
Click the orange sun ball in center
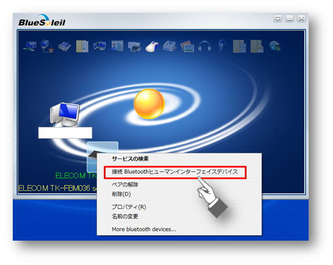point(149,104)
